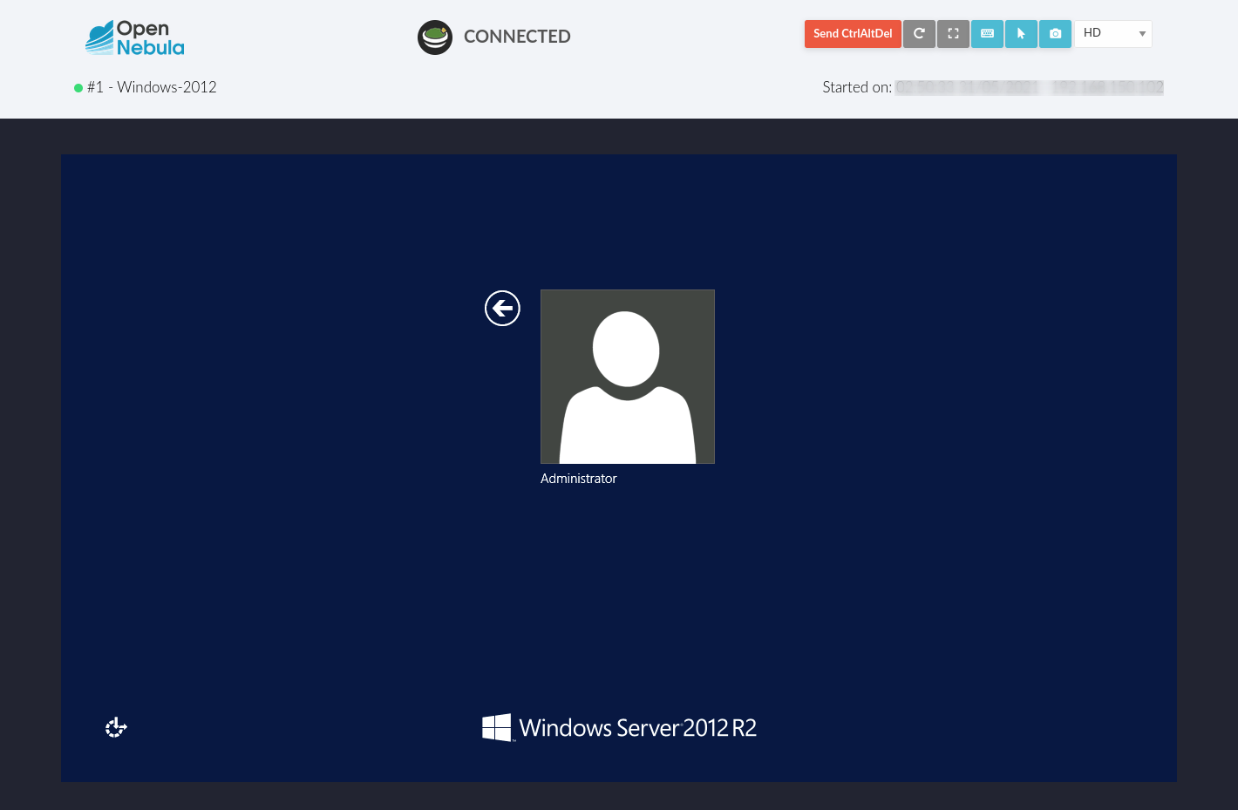This screenshot has width=1238, height=810.
Task: Open the Ease of Access icon
Action: pos(116,727)
